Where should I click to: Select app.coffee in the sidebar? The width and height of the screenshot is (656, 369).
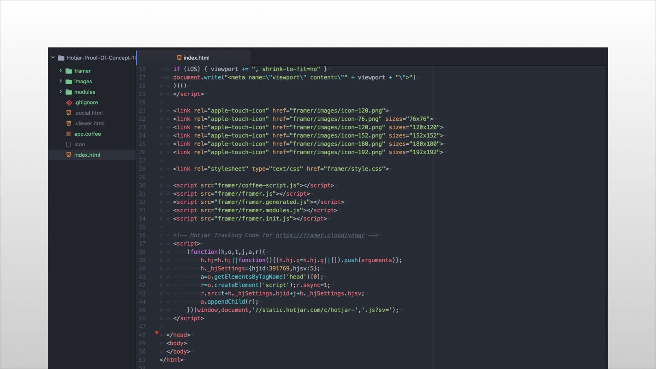(x=88, y=134)
